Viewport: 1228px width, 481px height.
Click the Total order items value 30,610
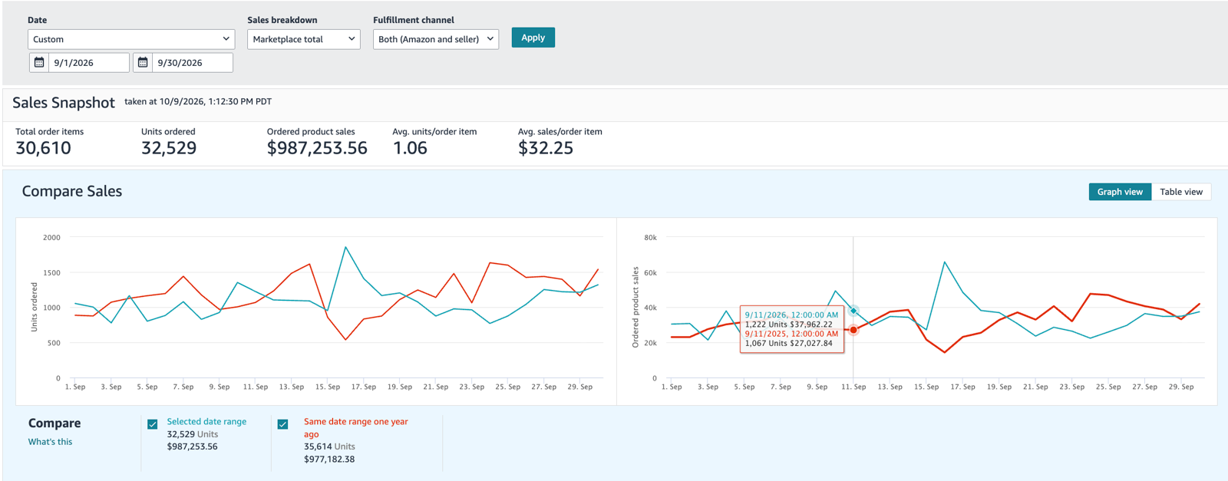click(43, 148)
